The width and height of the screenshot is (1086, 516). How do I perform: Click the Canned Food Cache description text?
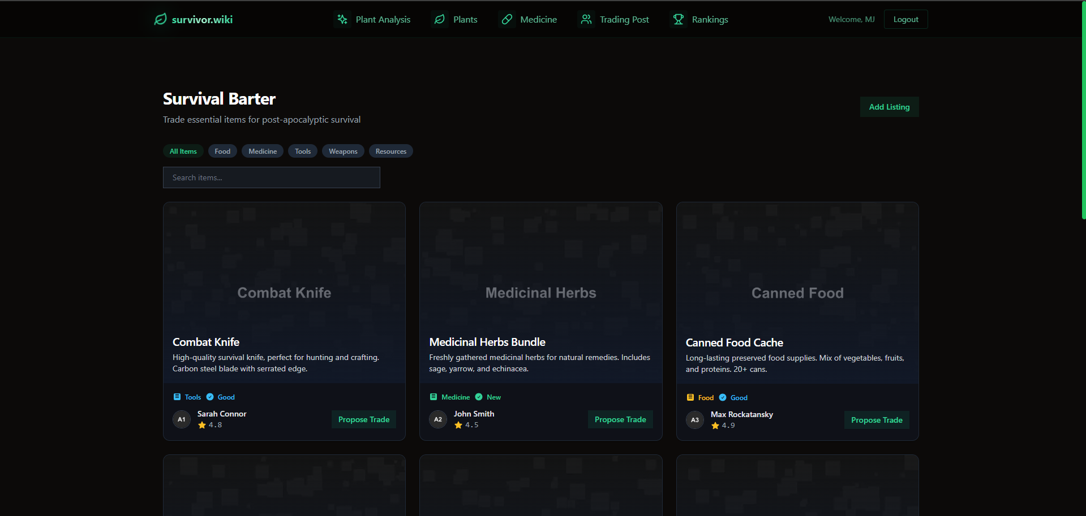coord(795,363)
